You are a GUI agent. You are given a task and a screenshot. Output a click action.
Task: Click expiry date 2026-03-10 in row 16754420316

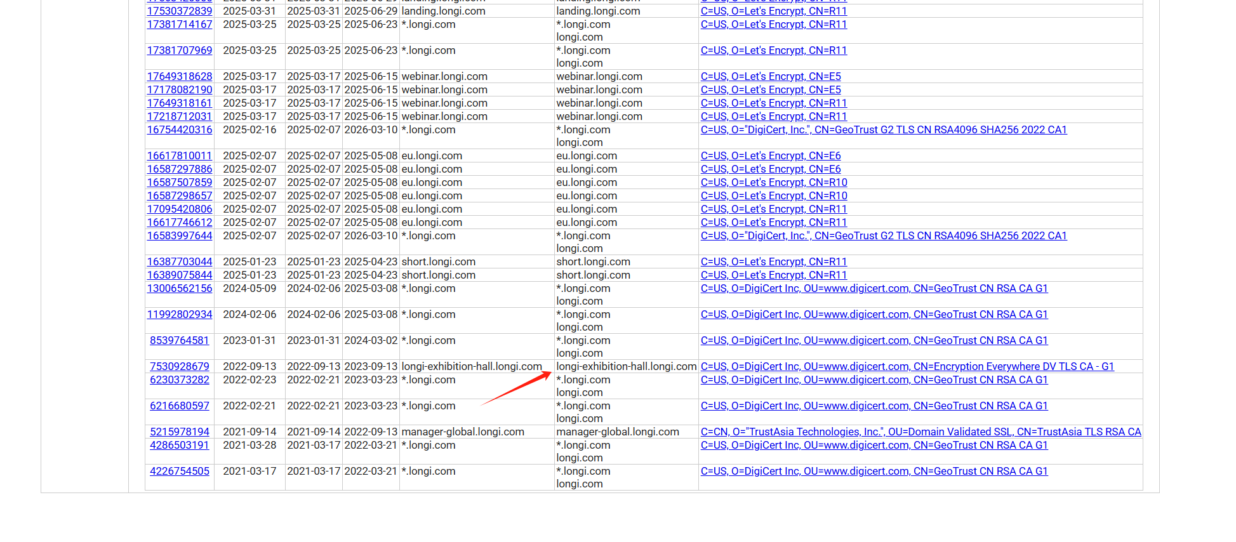[x=371, y=129]
